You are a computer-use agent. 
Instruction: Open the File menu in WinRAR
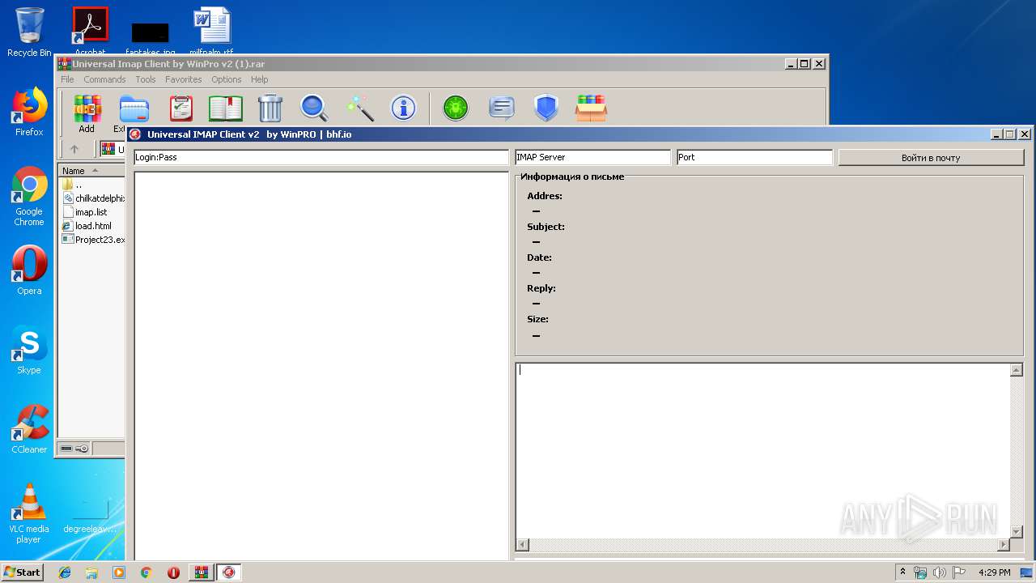[67, 79]
